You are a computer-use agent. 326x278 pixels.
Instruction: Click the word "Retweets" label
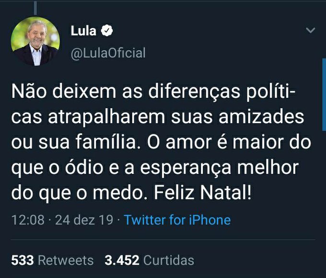coord(66,260)
